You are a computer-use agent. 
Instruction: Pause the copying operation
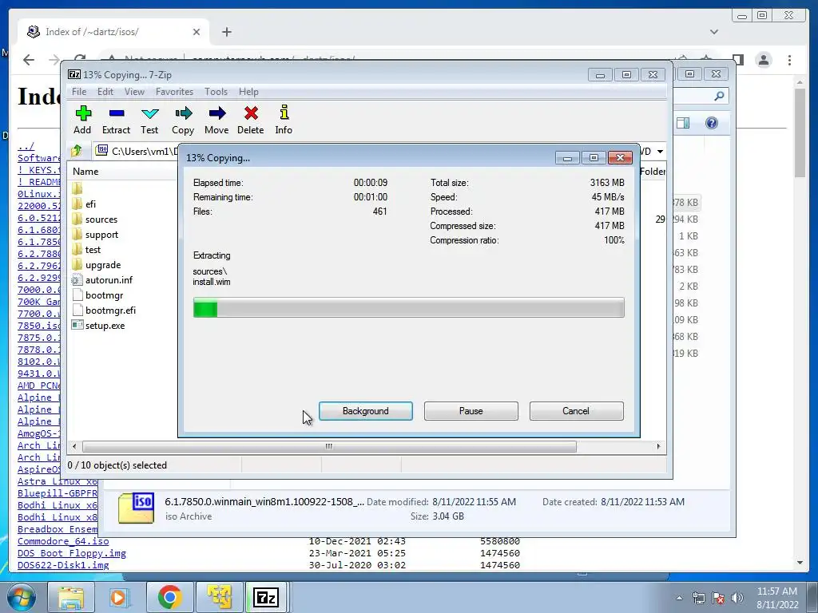pos(471,411)
